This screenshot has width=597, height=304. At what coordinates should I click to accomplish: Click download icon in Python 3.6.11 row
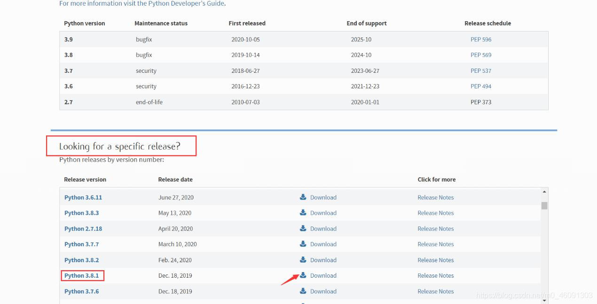click(303, 197)
